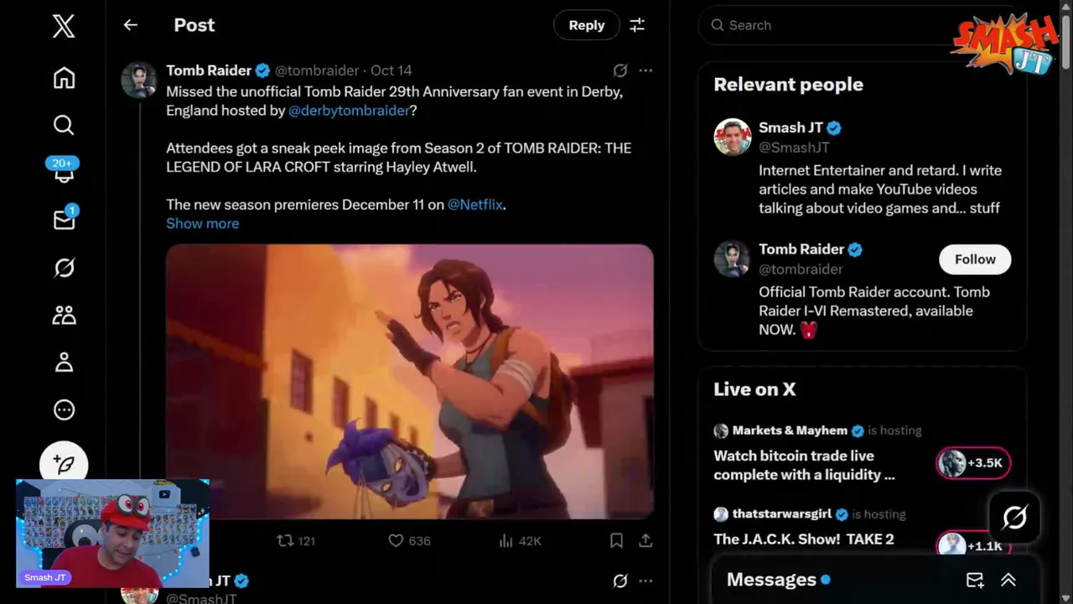Open the three-dot menu on Tomb Raider post

tap(645, 70)
